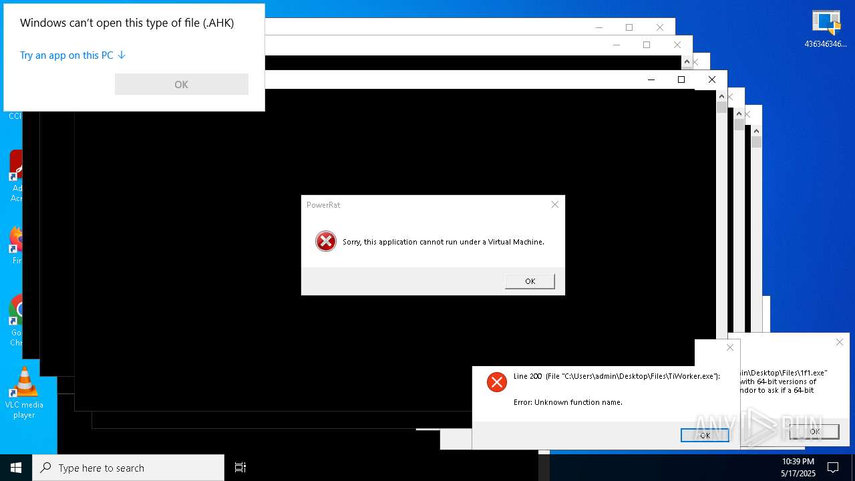Open the Firefox desktop shortcut
Viewport: 855px width, 481px height.
pyautogui.click(x=16, y=245)
